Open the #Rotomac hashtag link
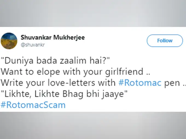 [140, 83]
